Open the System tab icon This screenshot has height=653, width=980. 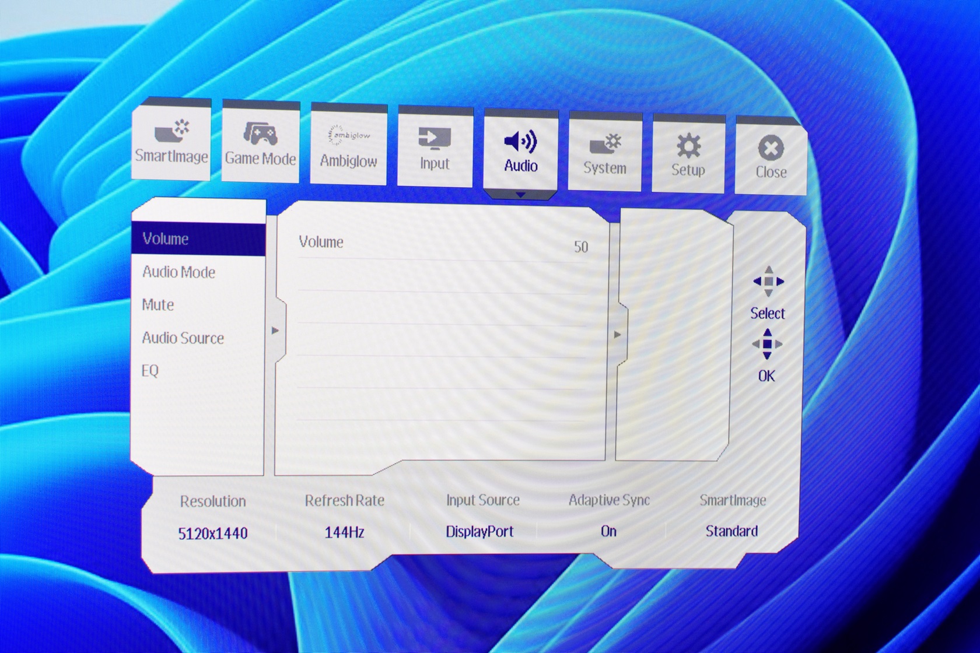[x=605, y=144]
